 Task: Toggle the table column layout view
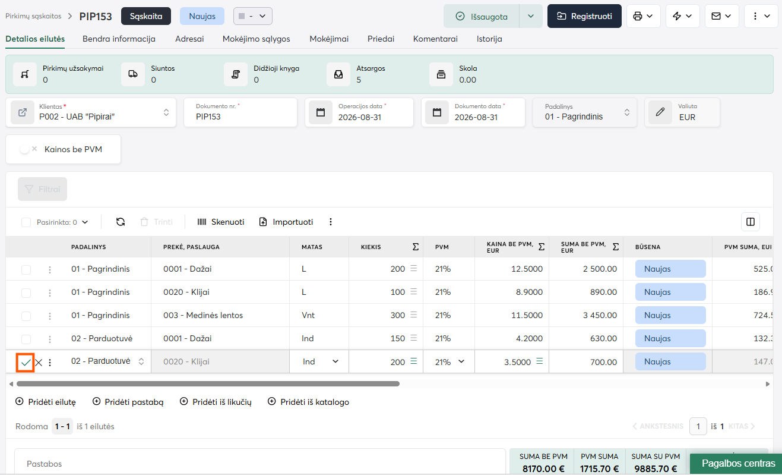[751, 222]
